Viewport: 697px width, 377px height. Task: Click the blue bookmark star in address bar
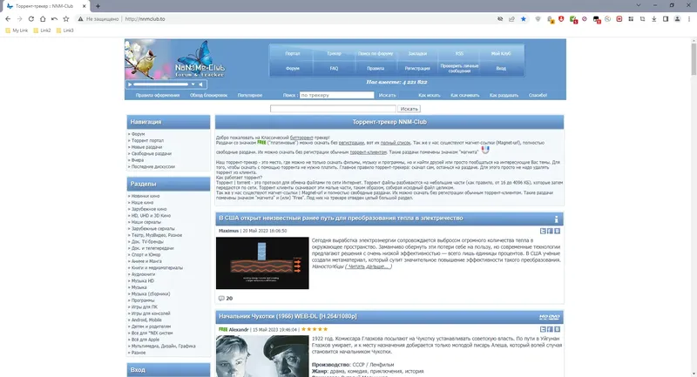pos(524,19)
